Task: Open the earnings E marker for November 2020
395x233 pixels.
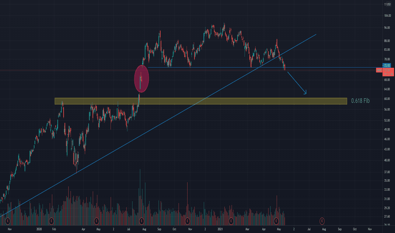Action: click(187, 221)
